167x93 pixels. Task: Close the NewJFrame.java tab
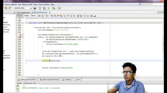click(x=50, y=13)
